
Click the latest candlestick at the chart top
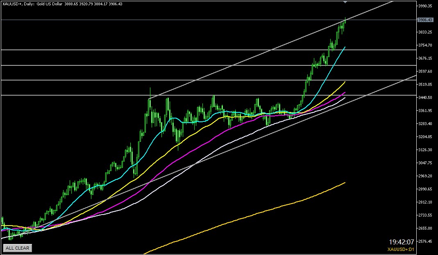(x=345, y=21)
